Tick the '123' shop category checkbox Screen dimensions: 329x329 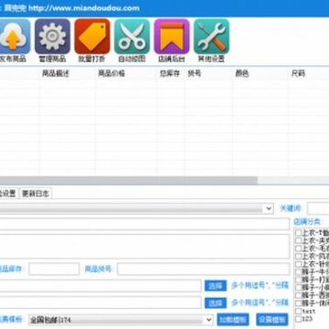(x=299, y=319)
